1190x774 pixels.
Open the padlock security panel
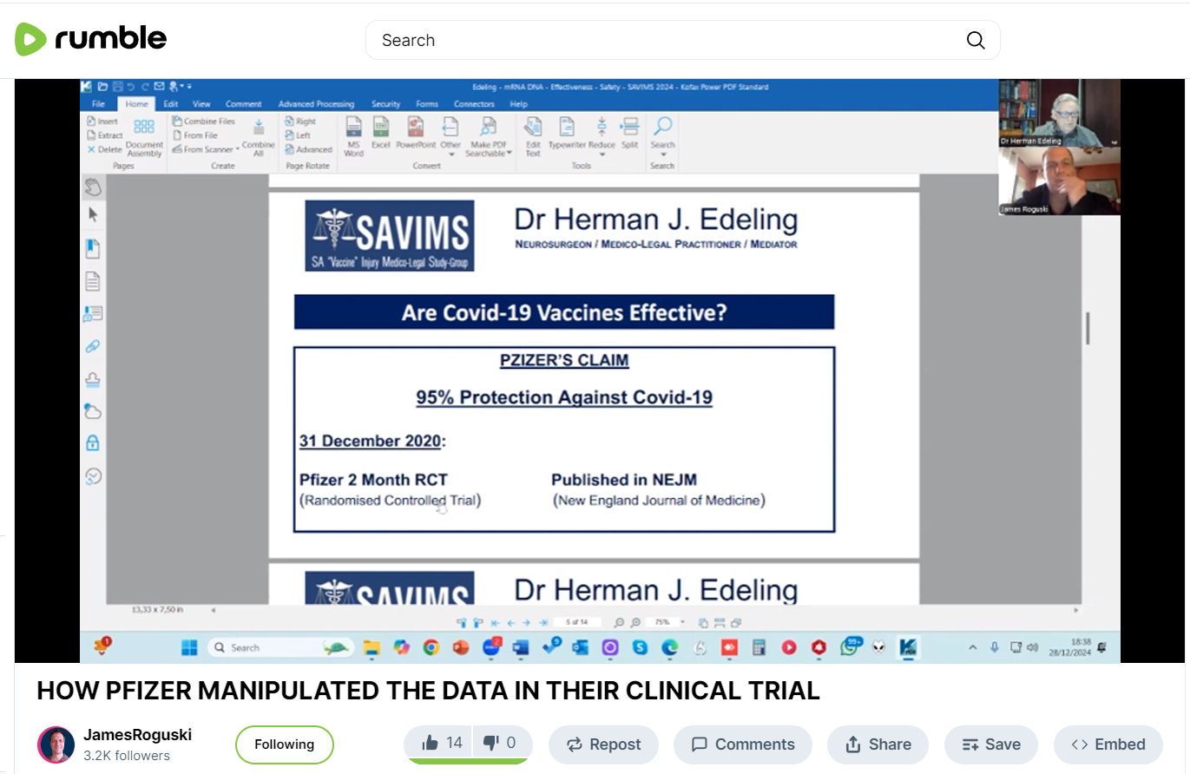tap(92, 443)
